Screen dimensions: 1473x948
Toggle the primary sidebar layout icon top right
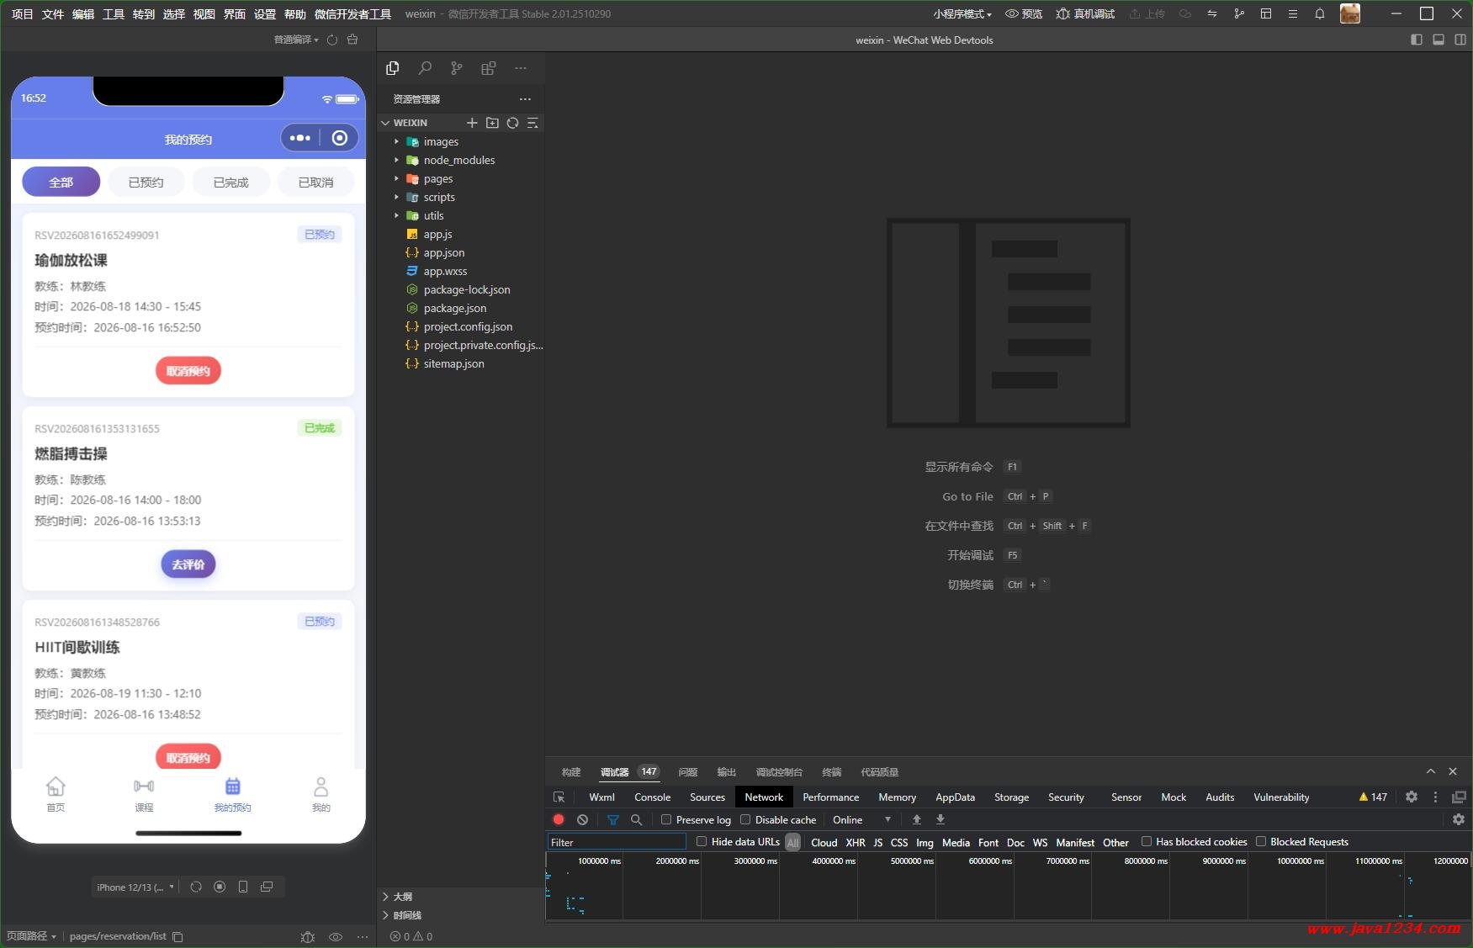(x=1417, y=40)
